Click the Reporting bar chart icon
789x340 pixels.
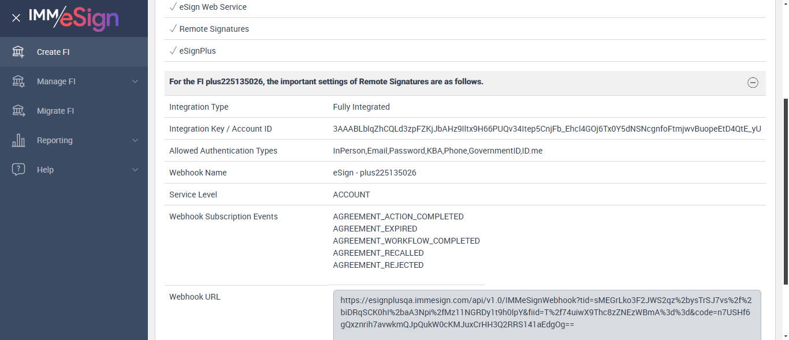point(18,140)
